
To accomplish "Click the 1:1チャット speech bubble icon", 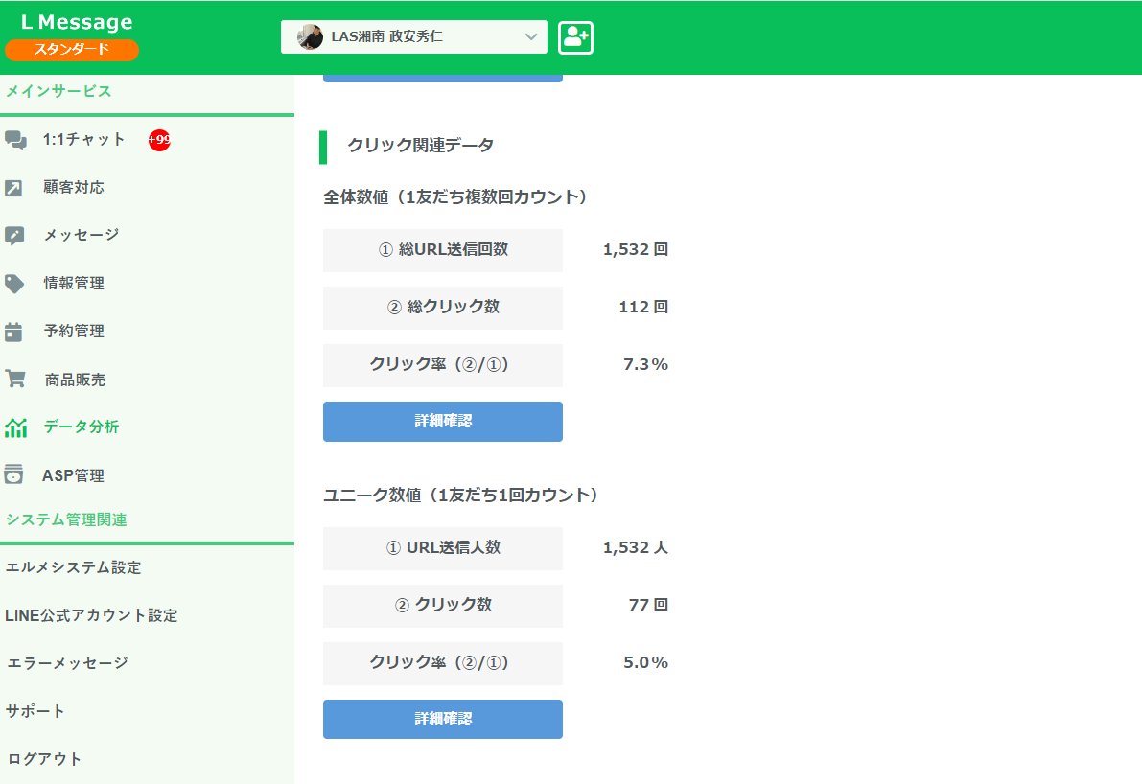I will (x=15, y=140).
